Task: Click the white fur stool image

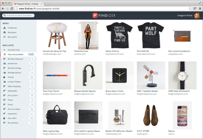Action: point(57,35)
